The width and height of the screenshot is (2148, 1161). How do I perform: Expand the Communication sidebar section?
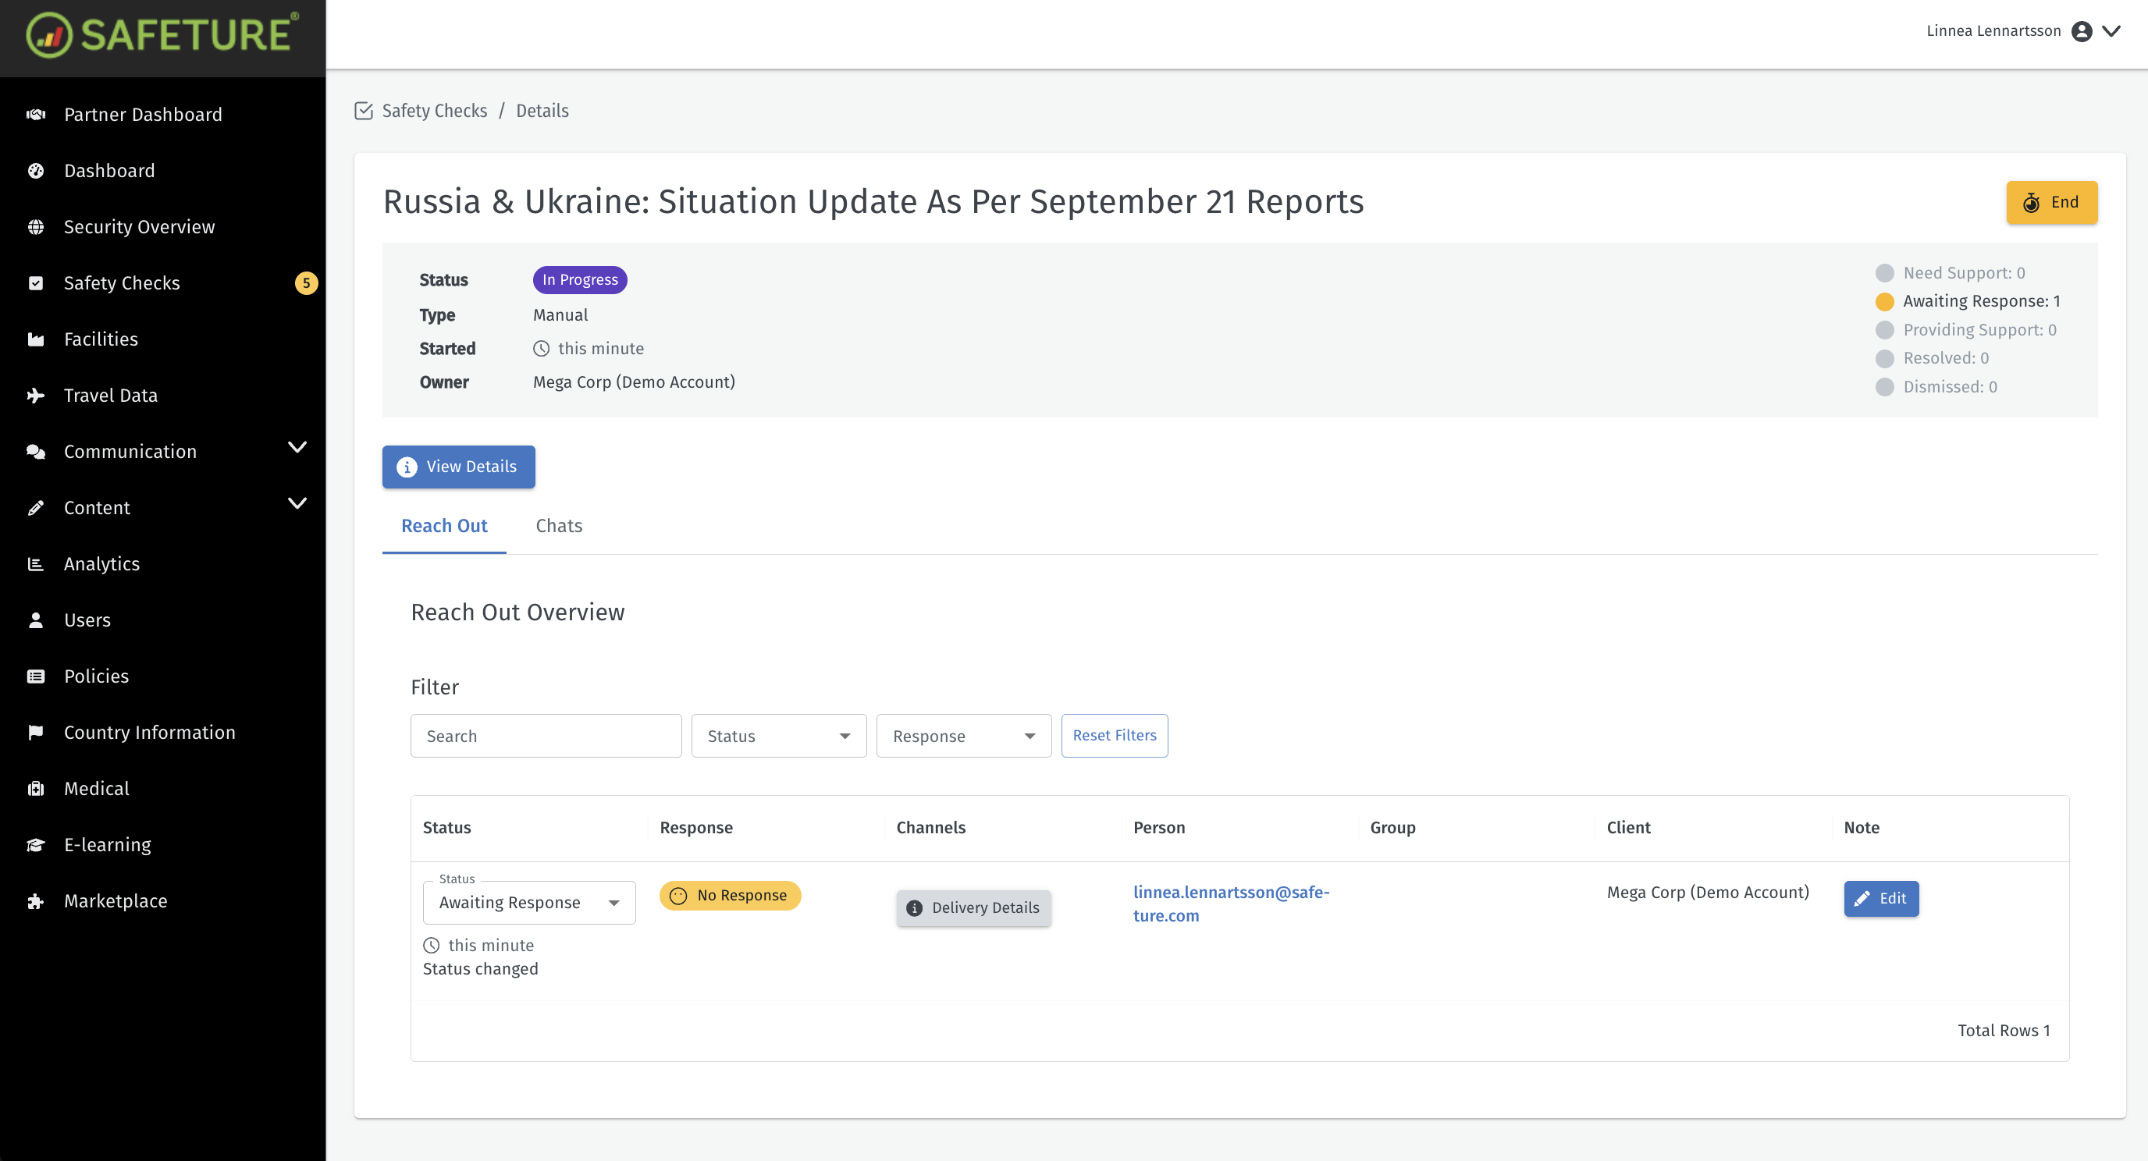tap(297, 449)
